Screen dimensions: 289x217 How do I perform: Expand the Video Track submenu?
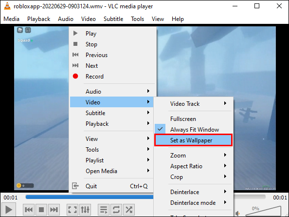click(193, 103)
